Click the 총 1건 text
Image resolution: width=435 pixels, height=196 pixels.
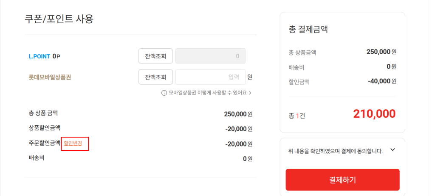coord(297,116)
